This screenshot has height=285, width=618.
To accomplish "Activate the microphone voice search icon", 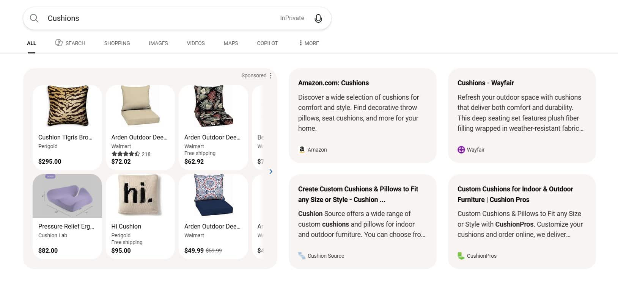I will [318, 18].
